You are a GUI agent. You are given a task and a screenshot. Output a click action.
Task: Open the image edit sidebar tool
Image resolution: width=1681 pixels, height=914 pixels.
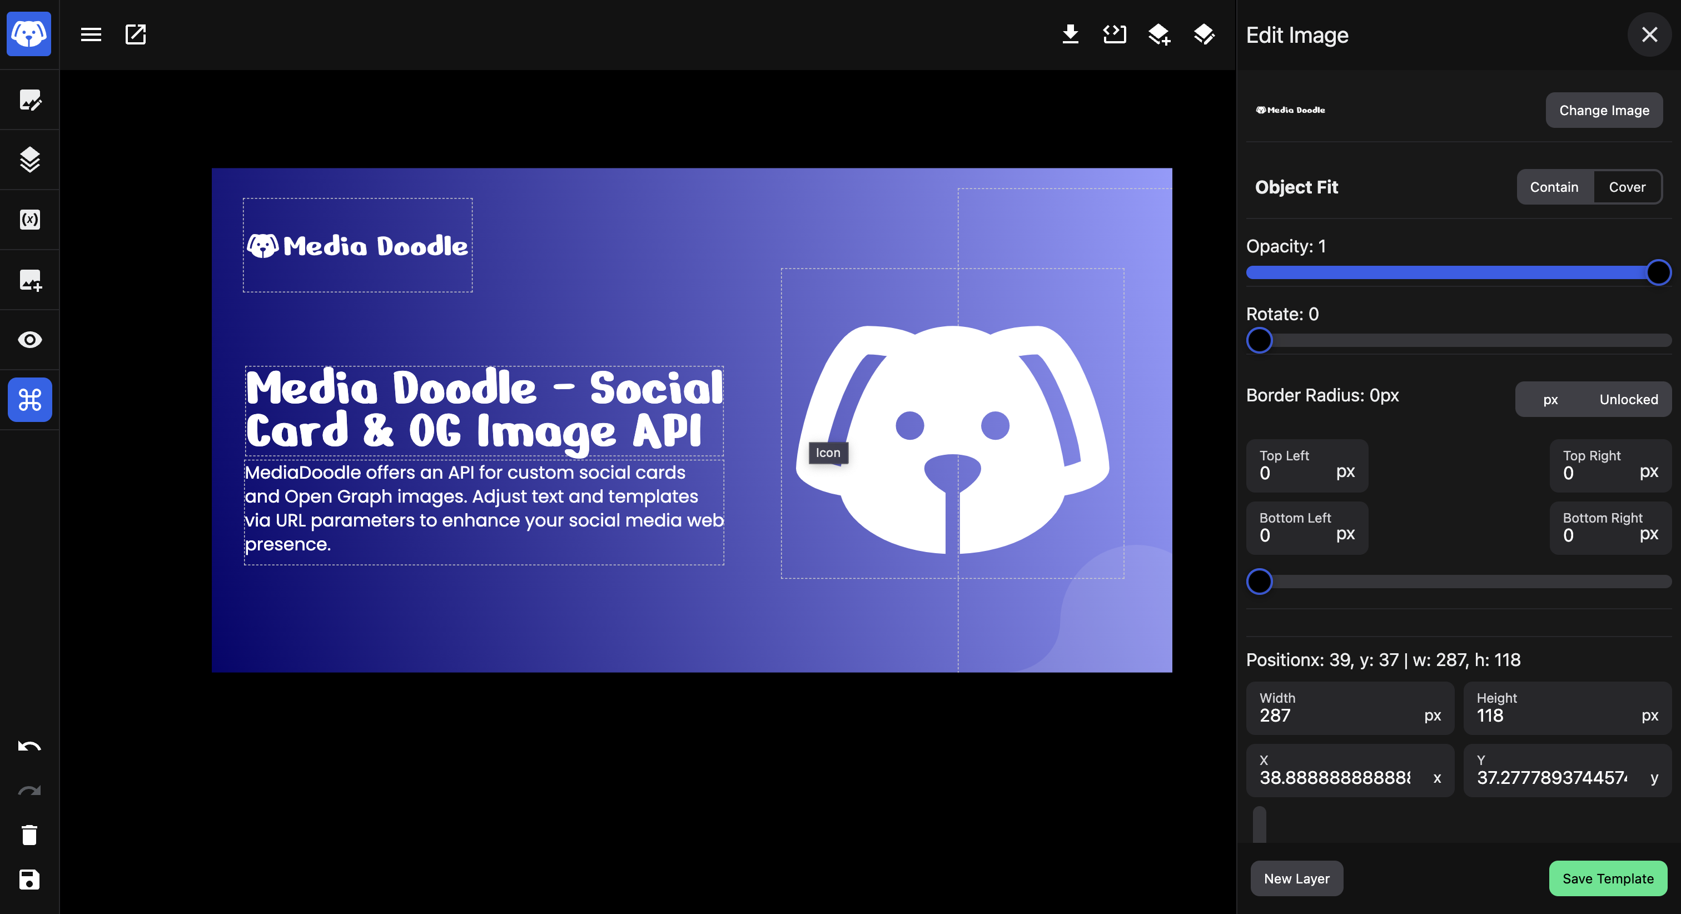pos(29,100)
